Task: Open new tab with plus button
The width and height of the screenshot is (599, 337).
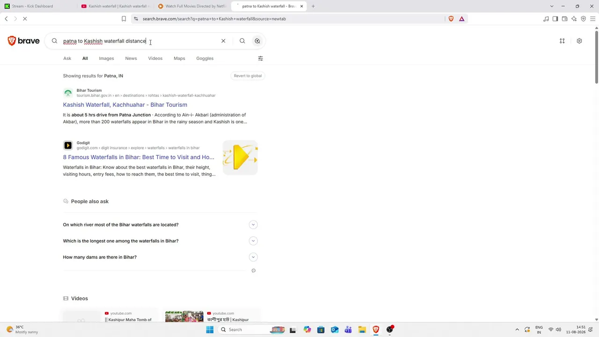Action: coord(313,6)
